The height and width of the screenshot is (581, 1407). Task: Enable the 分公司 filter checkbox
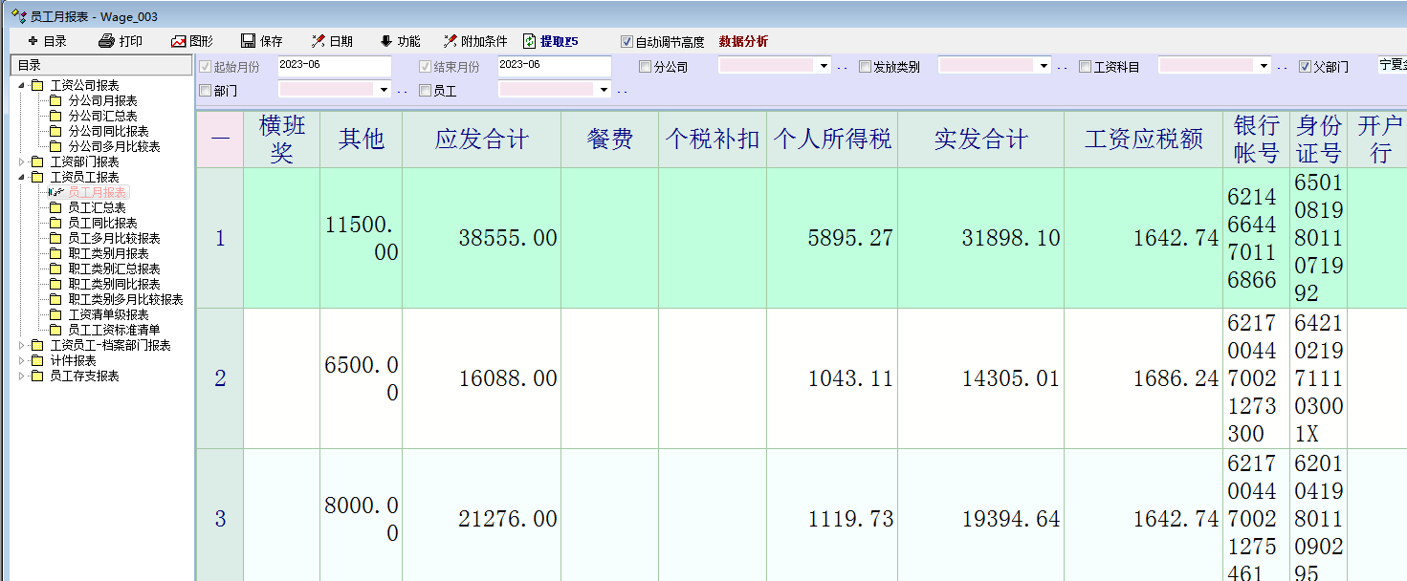645,67
